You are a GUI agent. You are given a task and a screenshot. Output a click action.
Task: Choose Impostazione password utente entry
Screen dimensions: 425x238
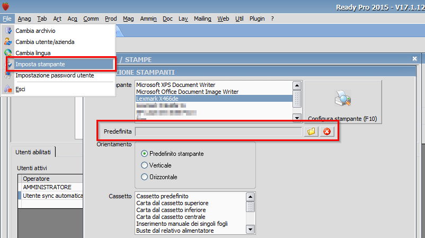tap(58, 75)
